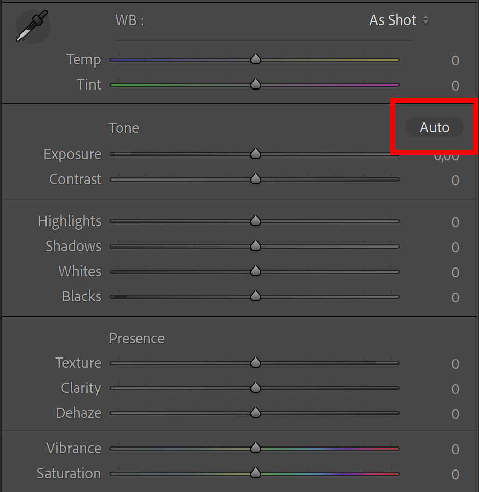This screenshot has width=479, height=492.
Task: Click the Temp value field
Action: (455, 60)
